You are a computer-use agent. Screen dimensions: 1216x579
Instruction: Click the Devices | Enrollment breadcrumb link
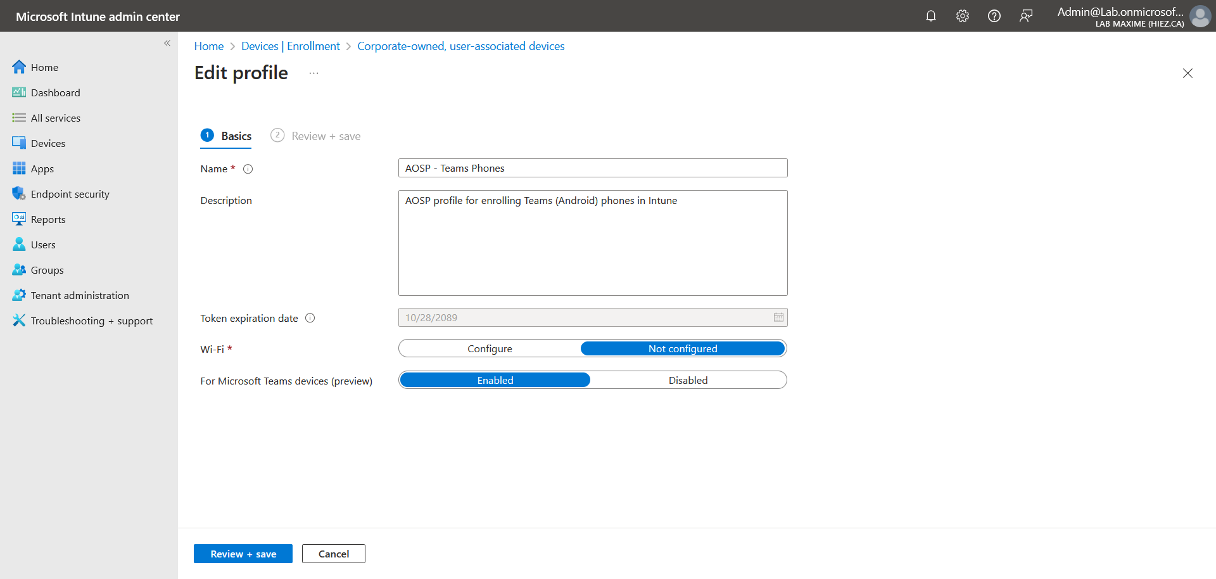[x=290, y=46]
